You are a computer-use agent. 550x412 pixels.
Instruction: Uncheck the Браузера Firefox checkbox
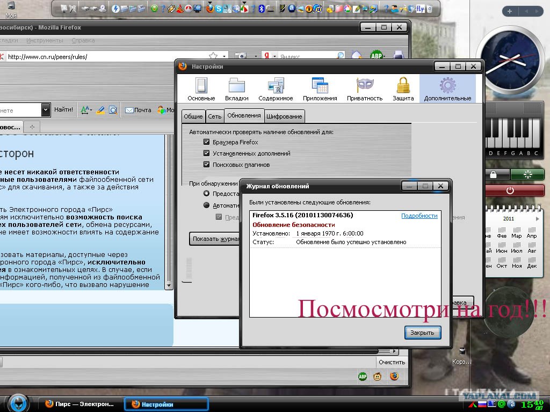coord(206,142)
